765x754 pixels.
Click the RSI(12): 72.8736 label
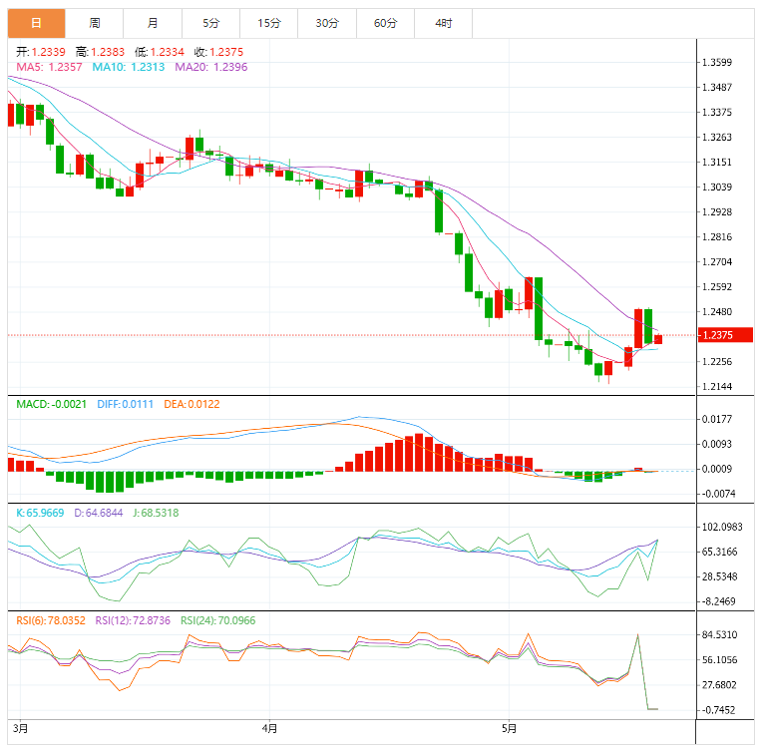point(133,621)
